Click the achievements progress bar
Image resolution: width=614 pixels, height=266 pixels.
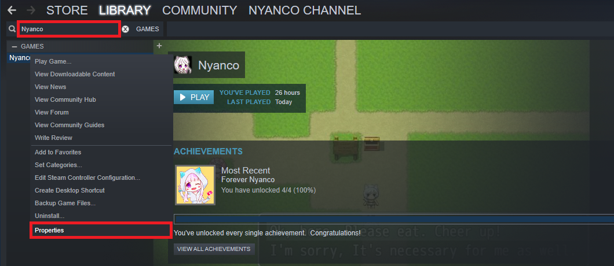coord(393,219)
